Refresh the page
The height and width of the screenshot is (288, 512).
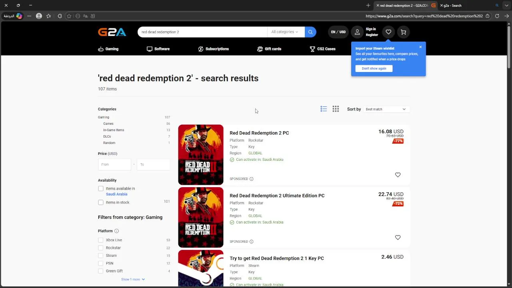click(497, 16)
